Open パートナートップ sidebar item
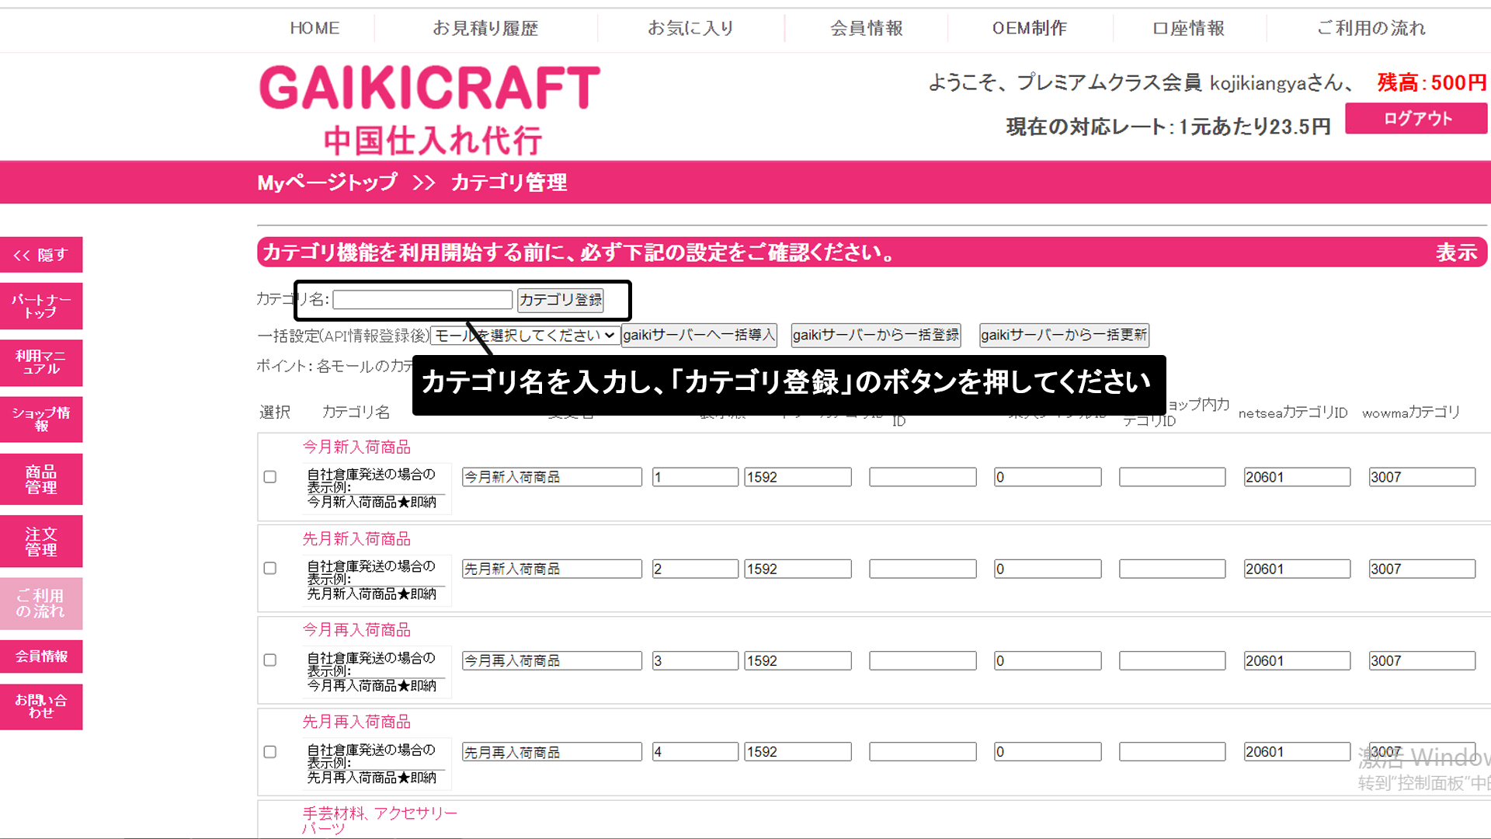This screenshot has height=839, width=1491. [41, 306]
